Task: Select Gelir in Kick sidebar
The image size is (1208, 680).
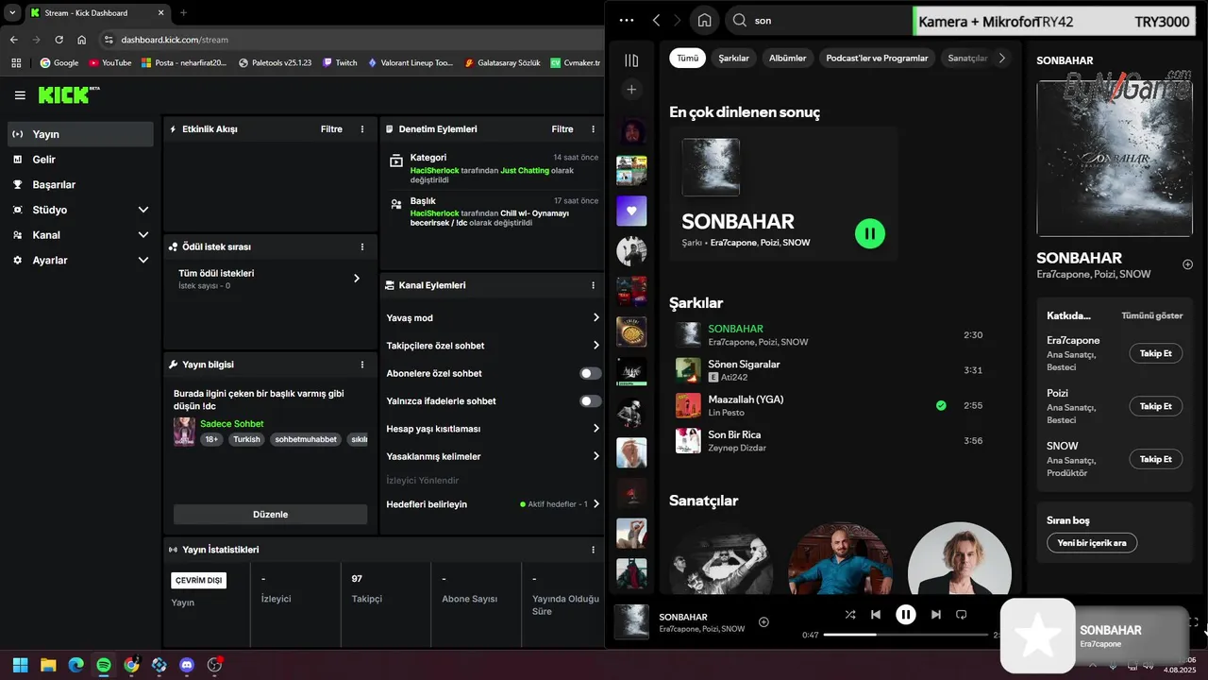Action: [80, 160]
